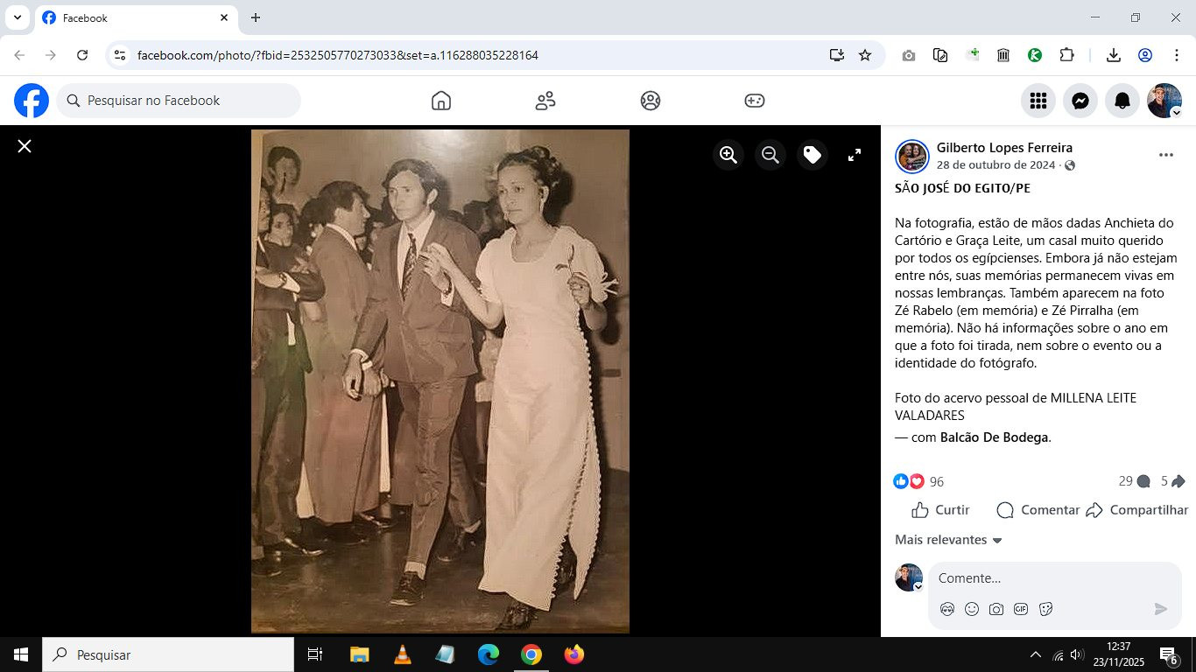The width and height of the screenshot is (1196, 672).
Task: Bookmark this page with star icon
Action: (x=865, y=55)
